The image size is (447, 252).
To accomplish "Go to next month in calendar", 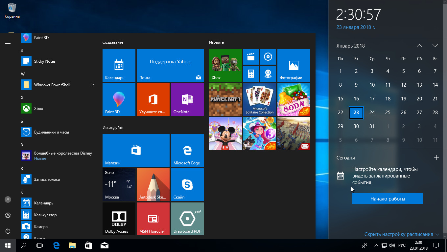I will click(x=435, y=46).
